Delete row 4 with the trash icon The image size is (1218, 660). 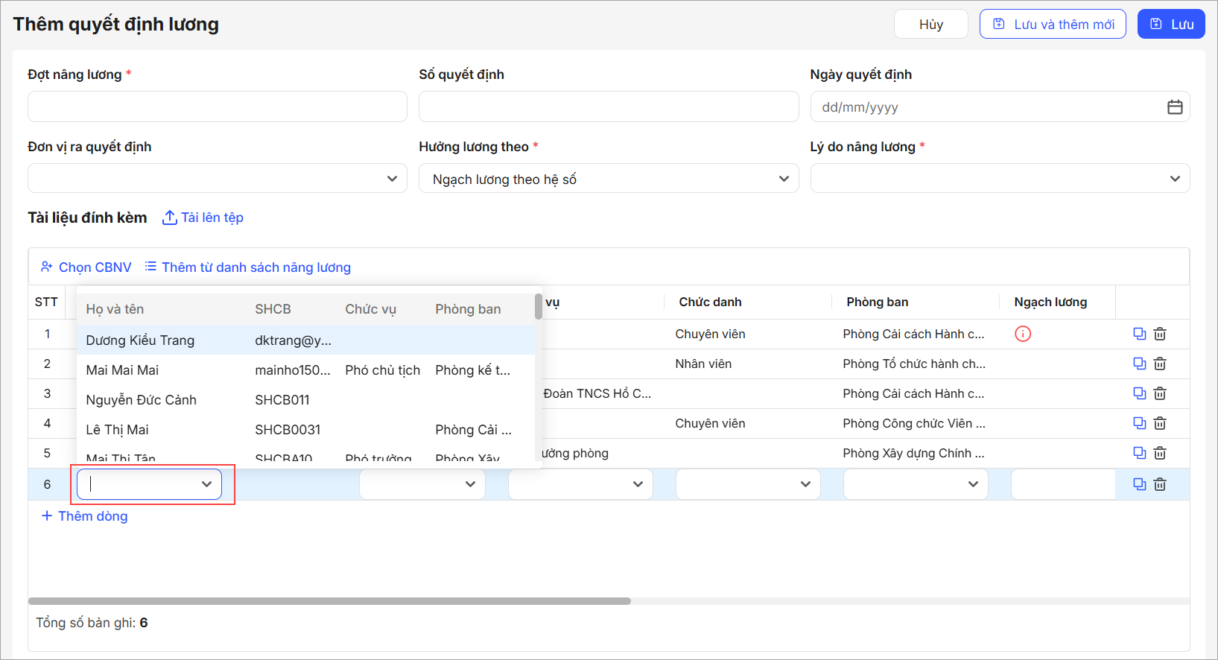click(1160, 423)
